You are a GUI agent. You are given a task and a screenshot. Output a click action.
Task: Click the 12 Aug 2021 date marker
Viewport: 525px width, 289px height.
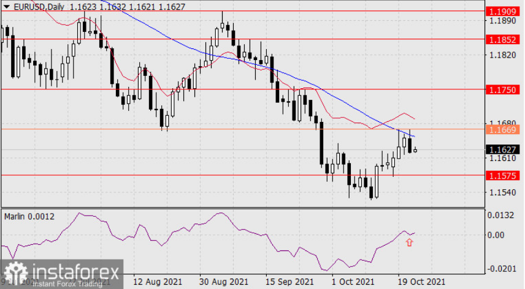tap(158, 282)
